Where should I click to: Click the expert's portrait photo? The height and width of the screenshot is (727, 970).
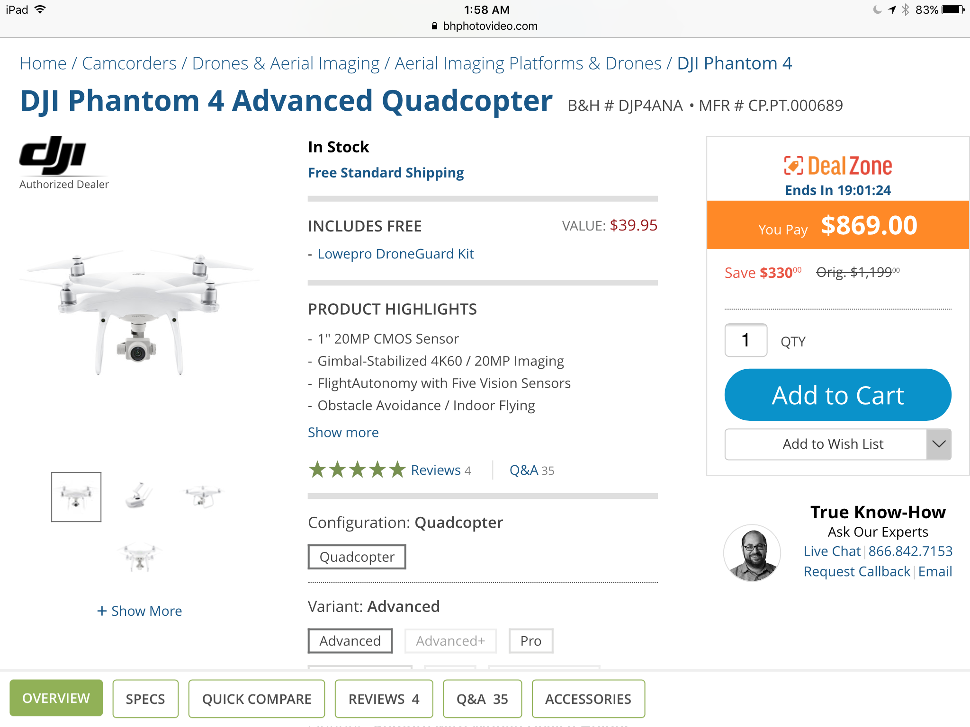[x=752, y=552]
